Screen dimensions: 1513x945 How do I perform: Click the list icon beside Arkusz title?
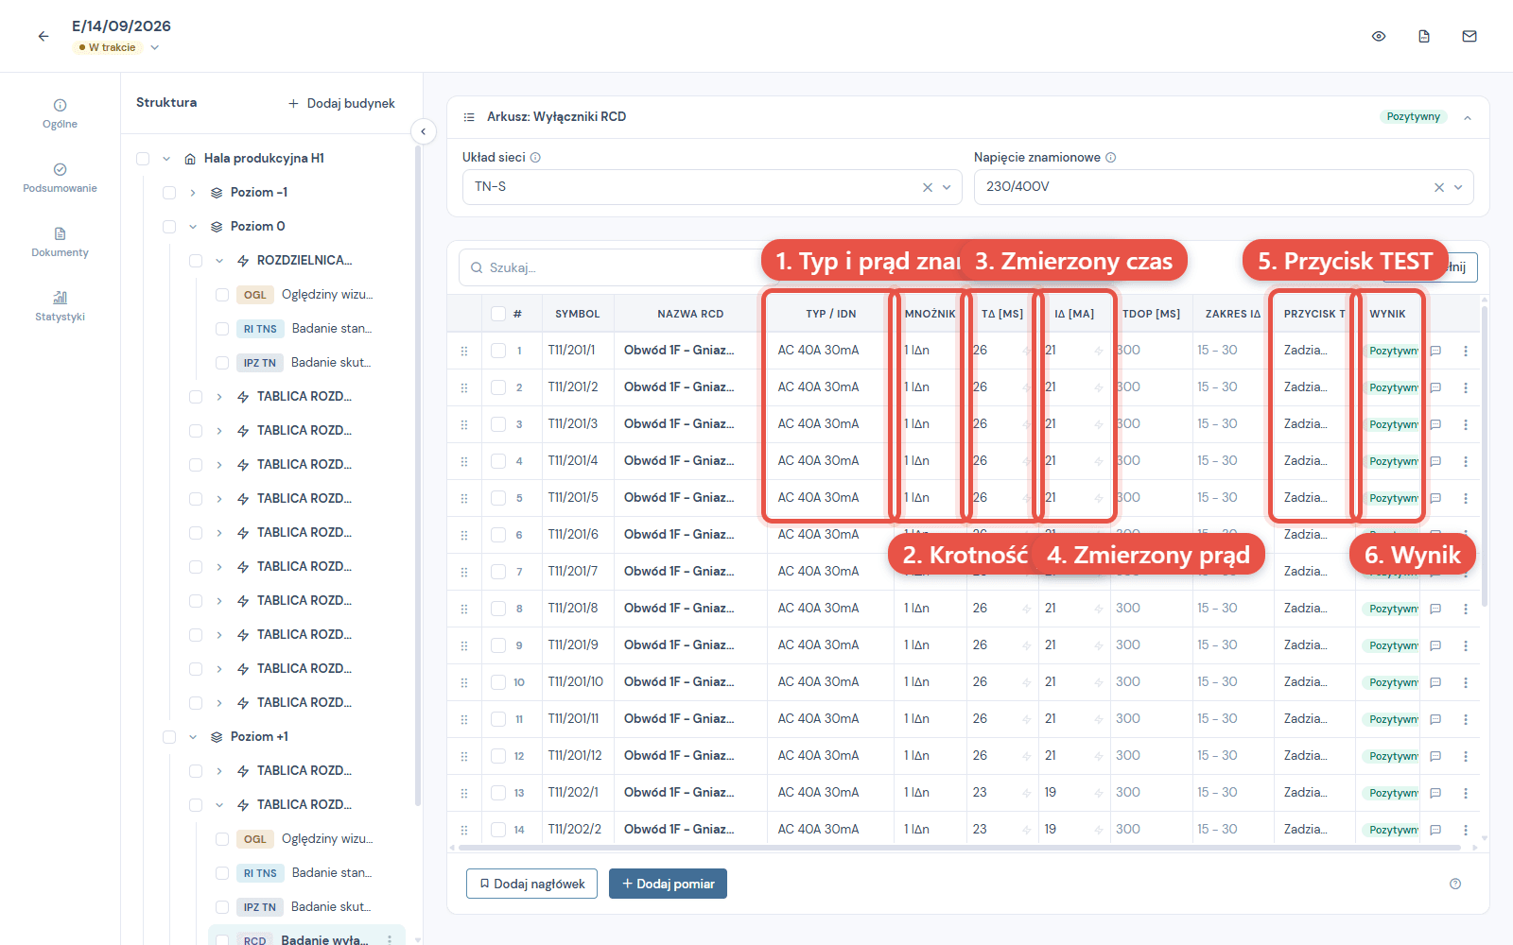pyautogui.click(x=469, y=117)
